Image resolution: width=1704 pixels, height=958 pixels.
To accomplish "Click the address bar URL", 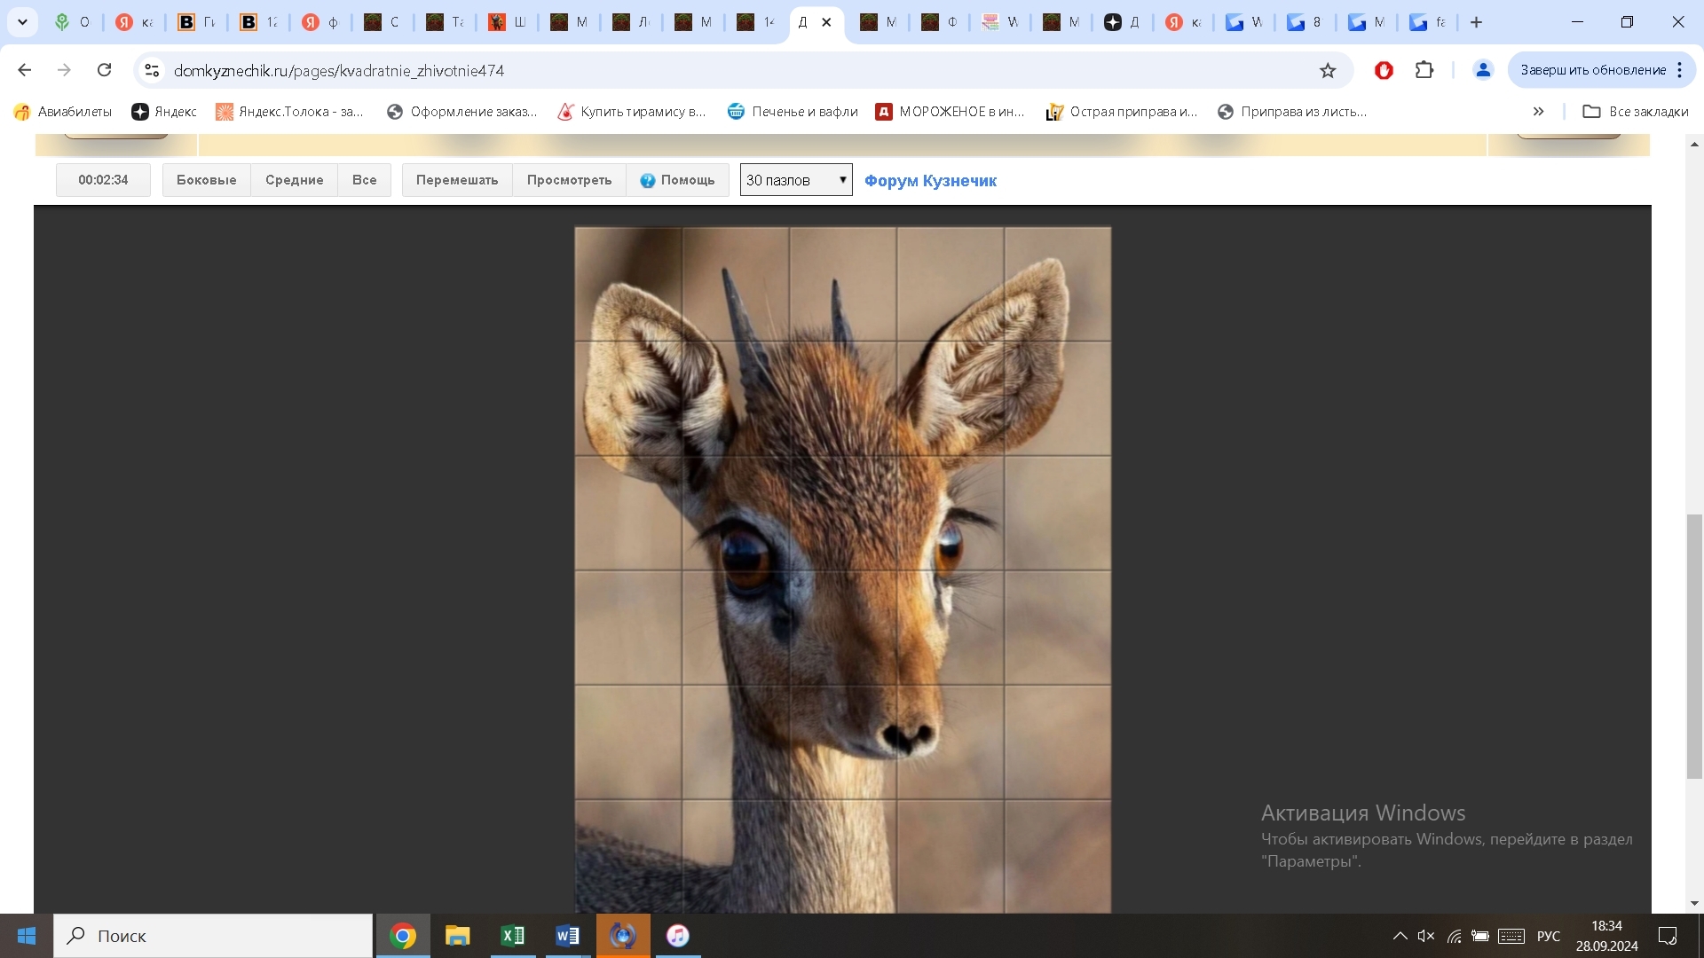I will [x=339, y=70].
